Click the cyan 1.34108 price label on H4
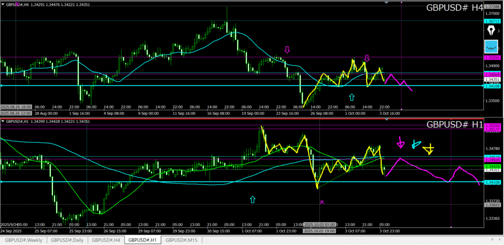This screenshot has width=504, height=245. pos(492,86)
